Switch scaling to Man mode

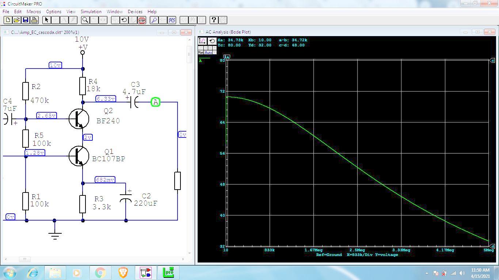click(x=201, y=52)
